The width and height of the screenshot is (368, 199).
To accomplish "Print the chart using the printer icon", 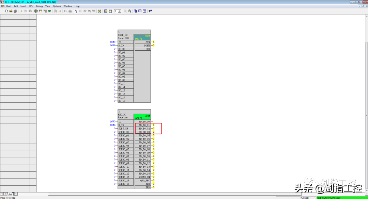I will tap(15, 11).
